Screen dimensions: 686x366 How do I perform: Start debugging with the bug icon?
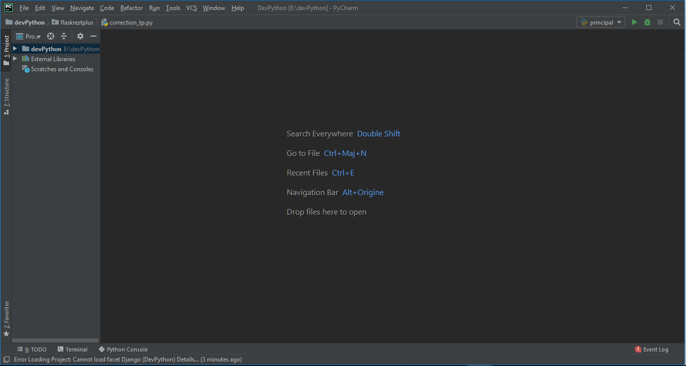pyautogui.click(x=647, y=23)
